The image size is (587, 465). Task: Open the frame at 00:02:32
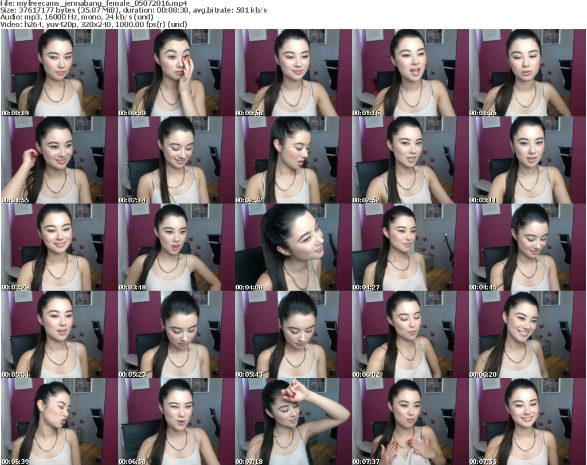293,160
